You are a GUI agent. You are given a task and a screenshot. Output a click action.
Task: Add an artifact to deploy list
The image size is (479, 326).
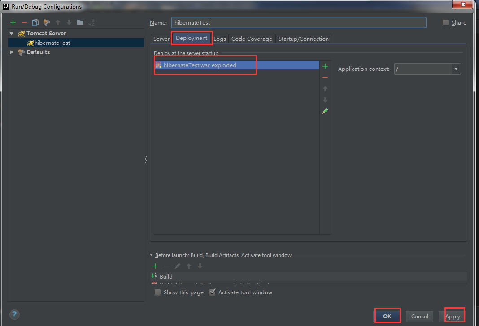pyautogui.click(x=325, y=66)
